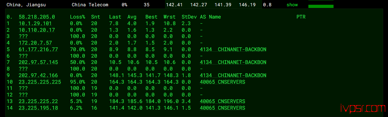Click the 196.0 worst value at hop 13

coord(171,101)
